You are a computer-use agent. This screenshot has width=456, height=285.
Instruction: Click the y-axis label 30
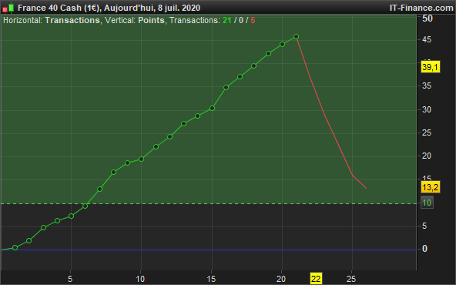tap(426, 109)
